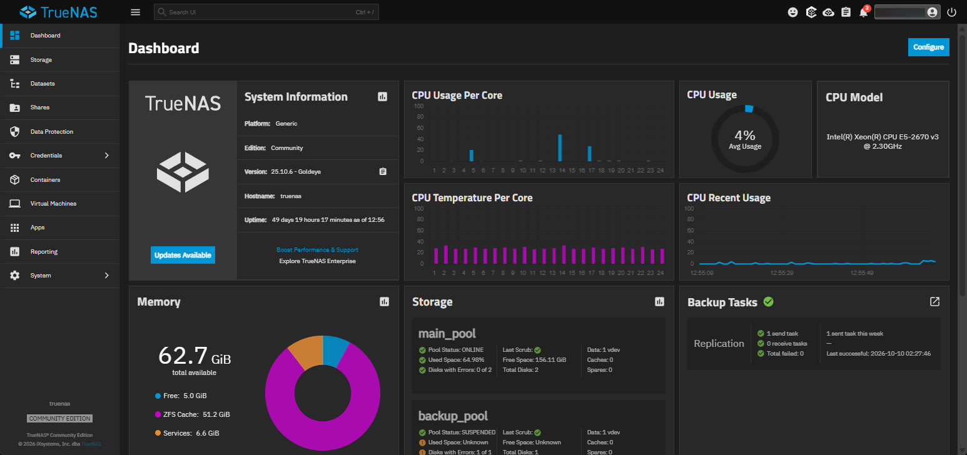Click the Replication label in Backup Tasks
The height and width of the screenshot is (455, 967).
pyautogui.click(x=719, y=343)
